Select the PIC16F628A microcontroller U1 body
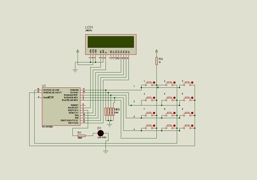Viewport: 257px width, 180px height. click(61, 106)
